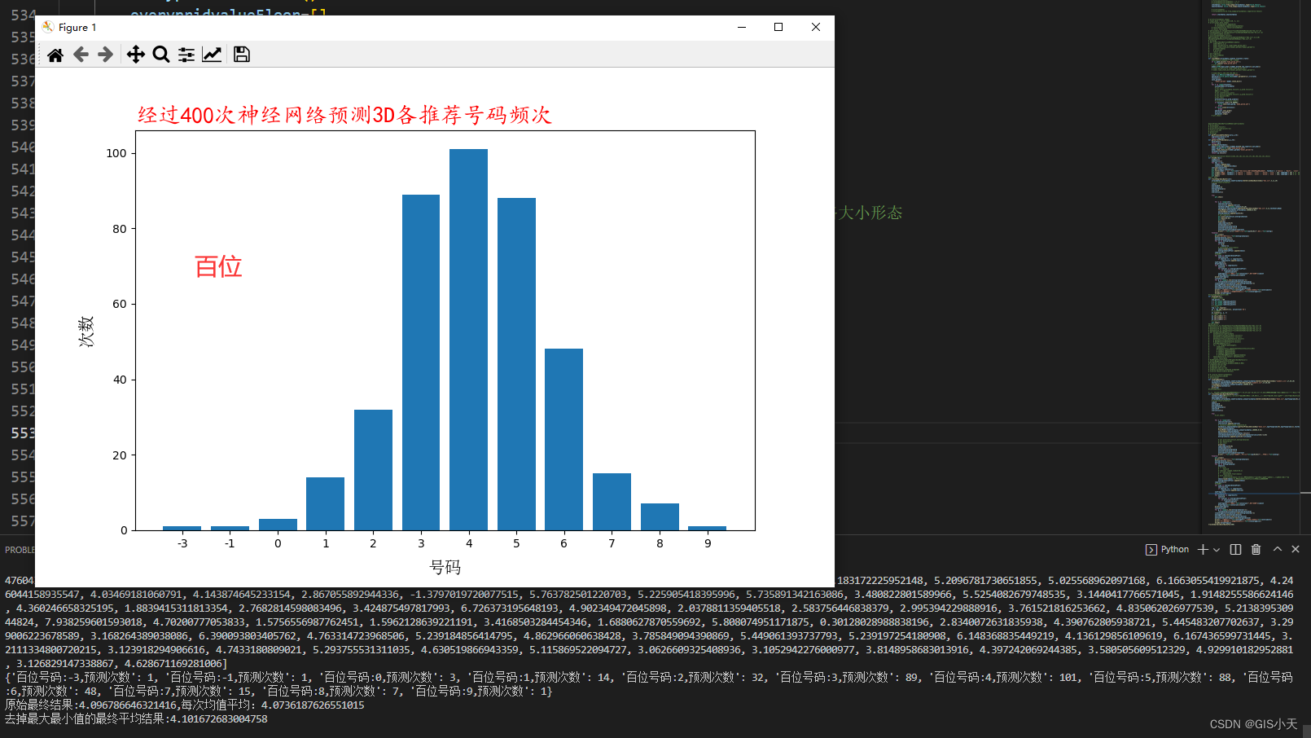The height and width of the screenshot is (738, 1311).
Task: Go back to previous view in Figure toolbar
Action: (81, 55)
